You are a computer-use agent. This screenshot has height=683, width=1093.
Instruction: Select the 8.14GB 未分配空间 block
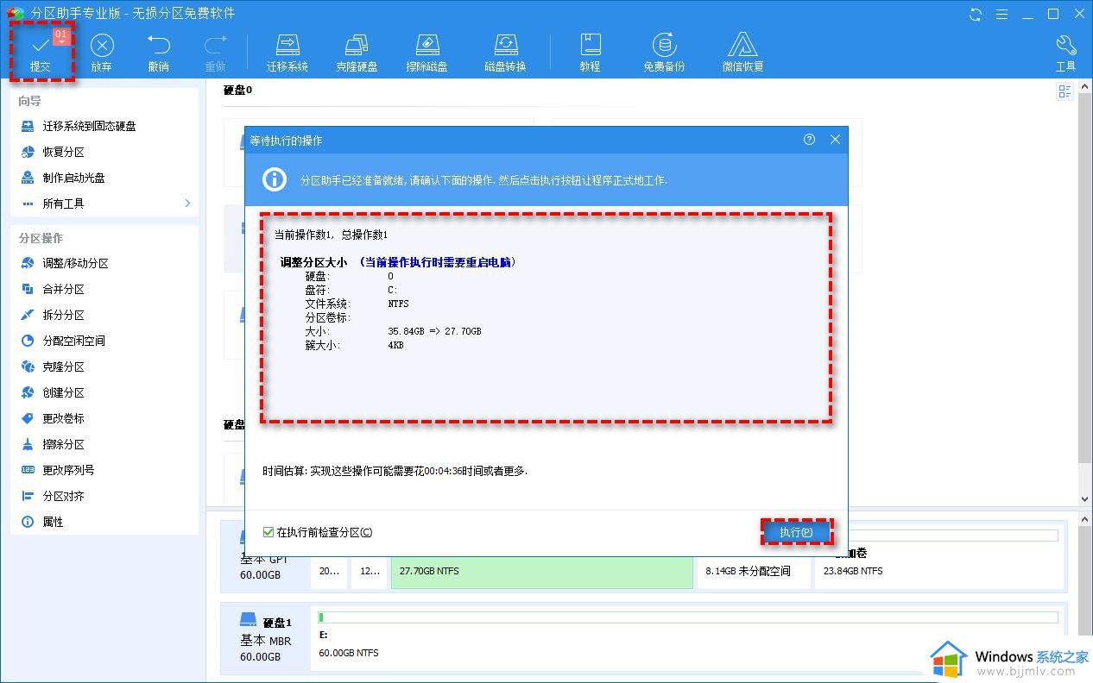tap(754, 571)
